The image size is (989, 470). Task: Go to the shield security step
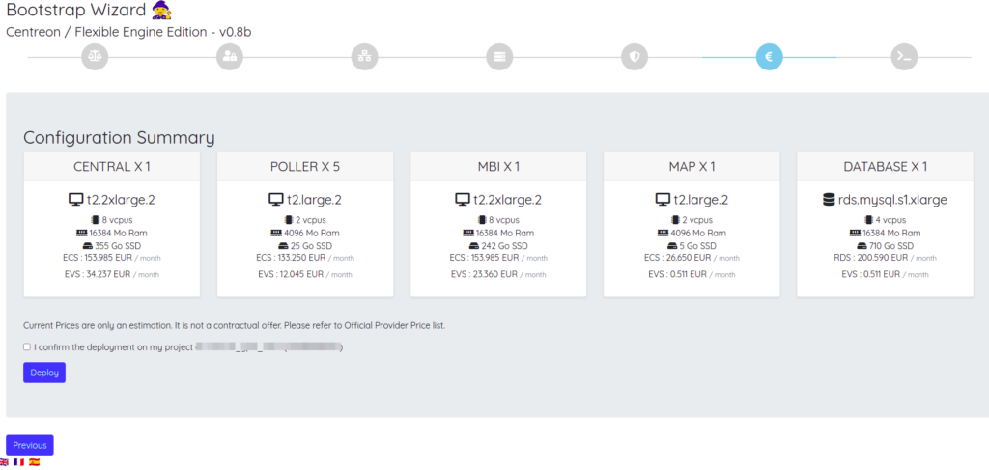[635, 57]
